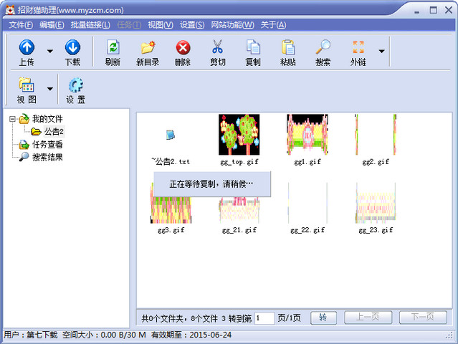The image size is (458, 344).
Task: Open the 文件(F) menu
Action: click(x=21, y=25)
